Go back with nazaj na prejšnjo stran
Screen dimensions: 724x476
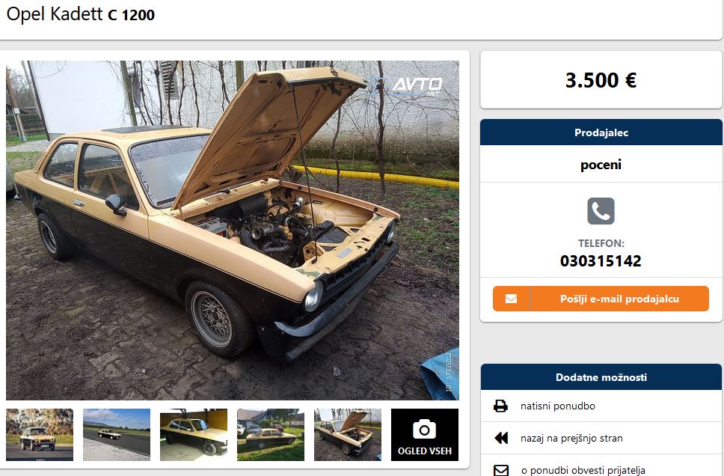coord(571,438)
